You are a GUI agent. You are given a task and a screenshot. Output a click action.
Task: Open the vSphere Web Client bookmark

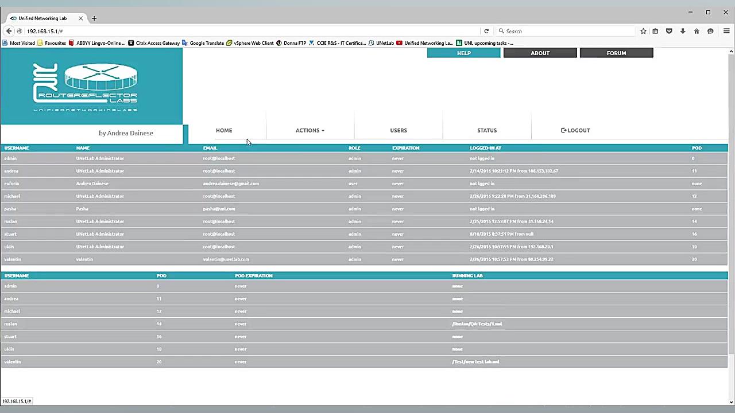250,43
